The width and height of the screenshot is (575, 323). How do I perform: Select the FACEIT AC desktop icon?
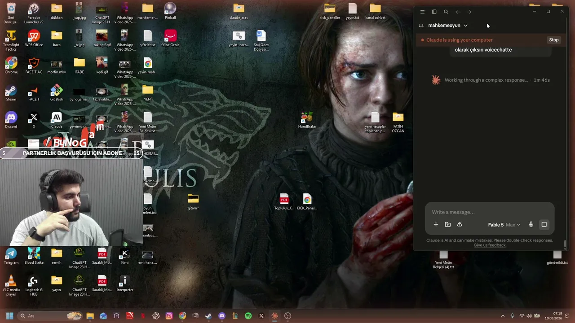34,65
